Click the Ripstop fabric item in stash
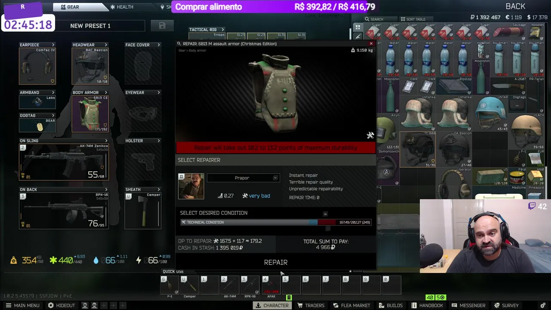This screenshot has height=310, width=551. (454, 86)
